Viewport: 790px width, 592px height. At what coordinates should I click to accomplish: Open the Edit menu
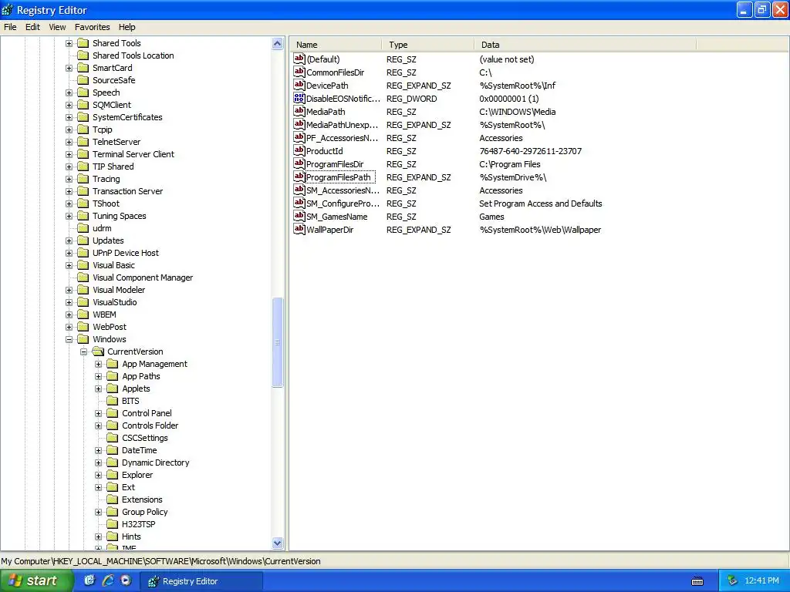32,27
